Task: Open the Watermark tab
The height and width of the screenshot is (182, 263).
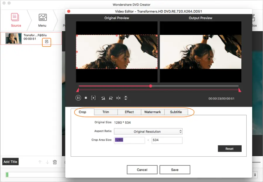Action: click(x=152, y=112)
